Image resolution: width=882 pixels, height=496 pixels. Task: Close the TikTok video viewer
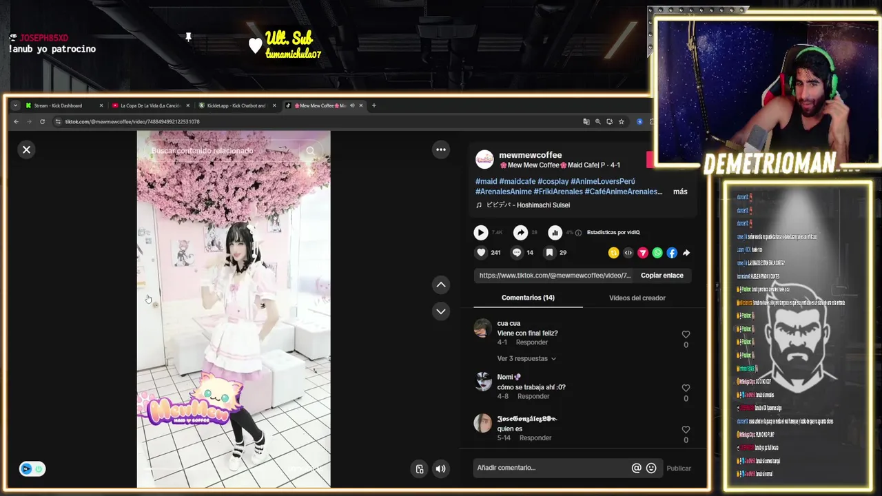click(x=26, y=149)
